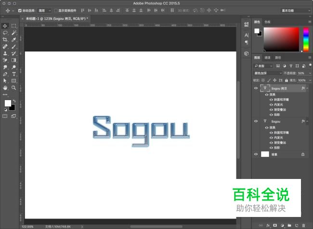Collapse effects on the Sogou layer
Image resolution: width=313 pixels, height=229 pixels.
[307, 121]
